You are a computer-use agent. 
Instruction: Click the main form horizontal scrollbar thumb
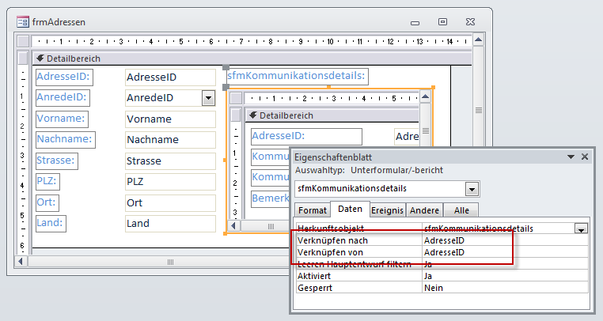(170, 261)
